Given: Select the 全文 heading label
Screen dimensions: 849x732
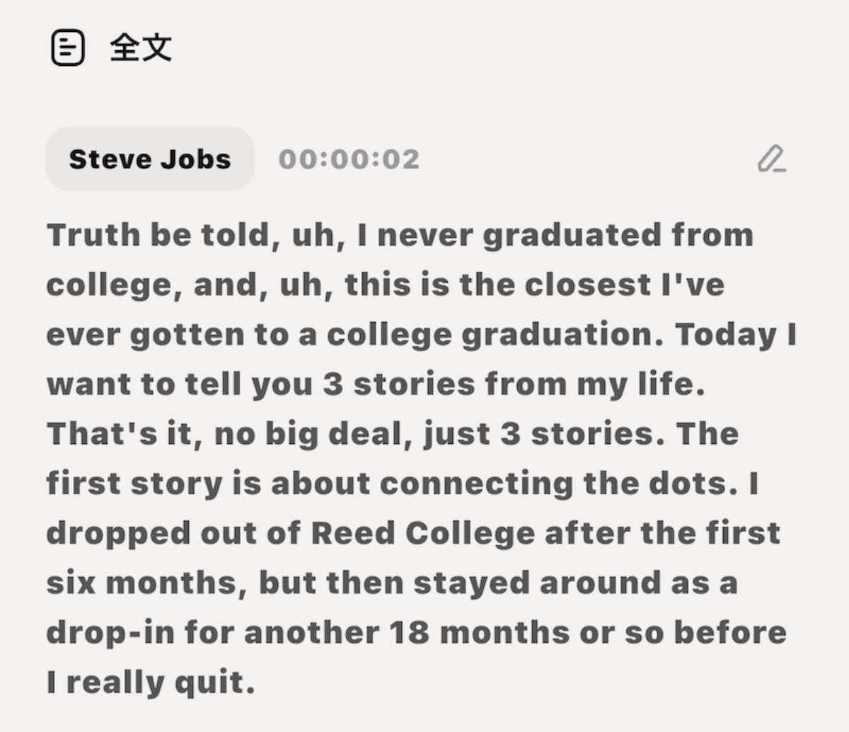Looking at the screenshot, I should click(x=141, y=48).
